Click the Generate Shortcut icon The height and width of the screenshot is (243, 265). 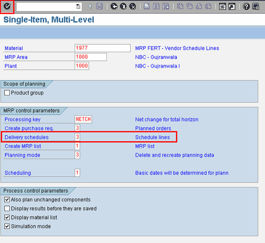[x=232, y=7]
